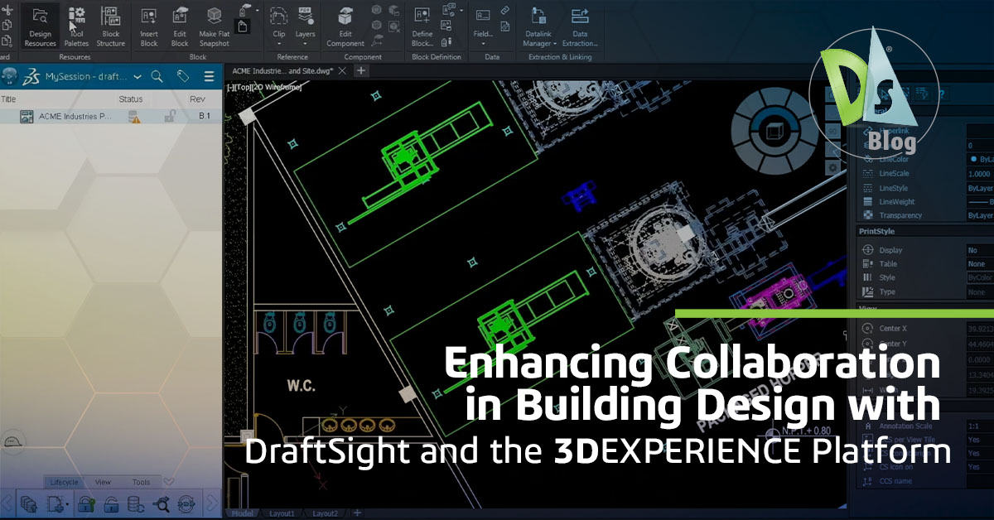The height and width of the screenshot is (520, 994).
Task: Switch to the ACME Industries drawing tab
Action: (282, 71)
